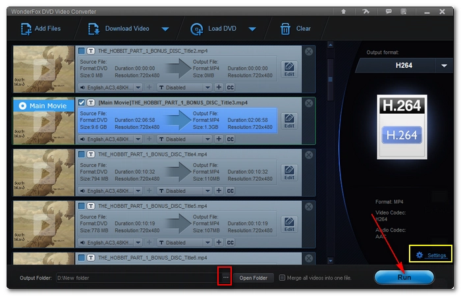Clear the file list with Clear button
461x296 pixels.
click(x=295, y=29)
